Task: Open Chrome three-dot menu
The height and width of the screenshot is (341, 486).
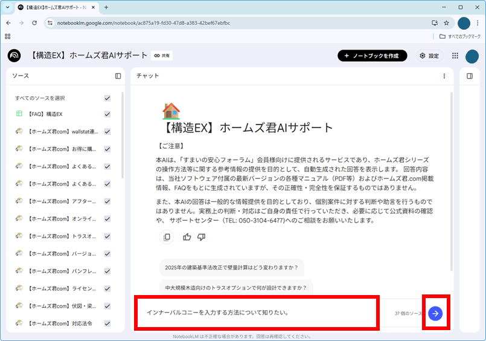Action: (478, 23)
